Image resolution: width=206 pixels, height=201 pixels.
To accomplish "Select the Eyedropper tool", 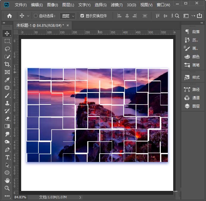I will click(x=7, y=80).
